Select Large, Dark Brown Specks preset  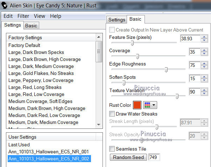click(36, 52)
